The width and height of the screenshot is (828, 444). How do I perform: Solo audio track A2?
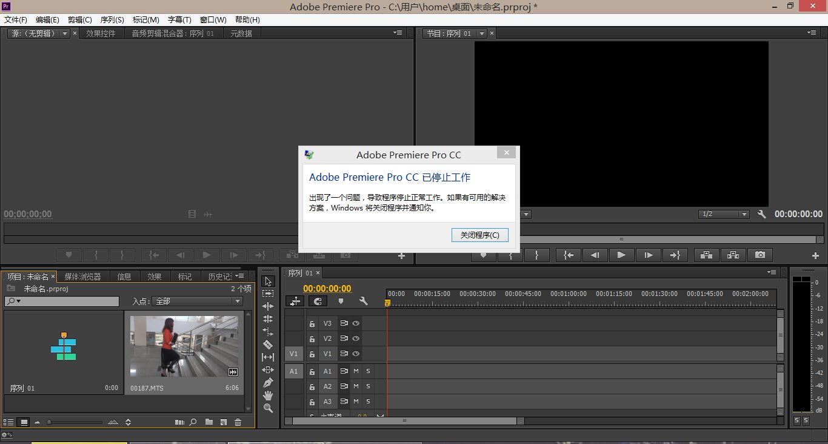click(368, 386)
